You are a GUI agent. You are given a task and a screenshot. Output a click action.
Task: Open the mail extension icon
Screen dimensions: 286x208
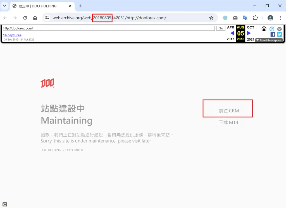tap(235, 18)
